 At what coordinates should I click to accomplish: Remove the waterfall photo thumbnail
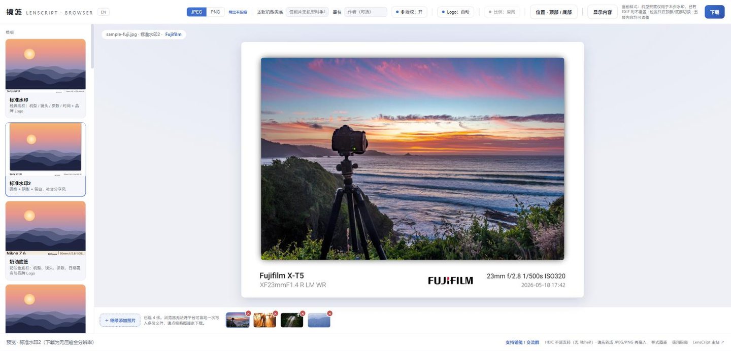click(x=303, y=313)
